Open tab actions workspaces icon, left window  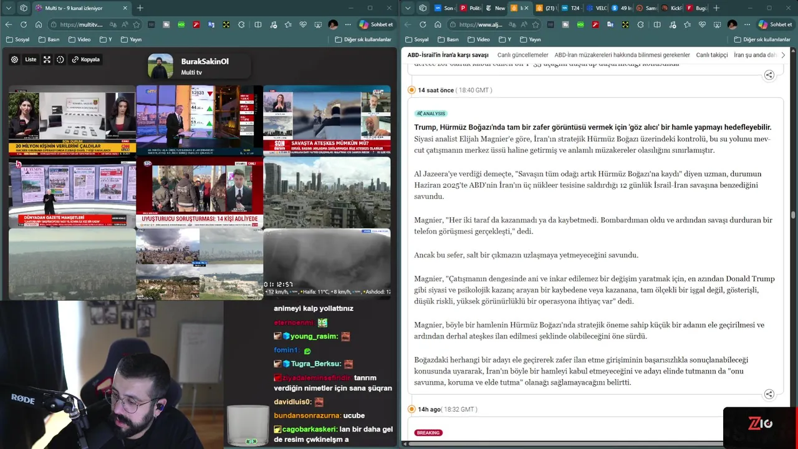(x=24, y=8)
